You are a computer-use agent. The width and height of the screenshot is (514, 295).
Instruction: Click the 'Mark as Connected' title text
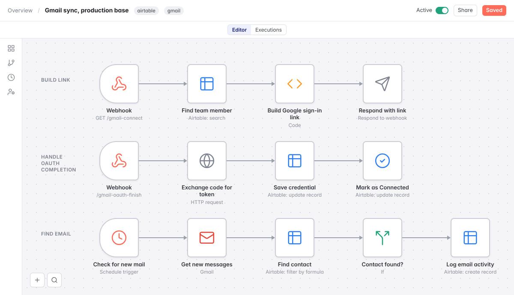383,187
